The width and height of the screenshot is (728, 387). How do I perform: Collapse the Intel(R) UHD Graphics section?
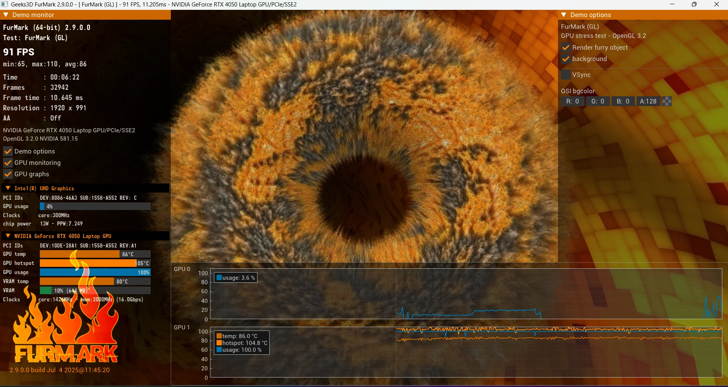(8, 188)
